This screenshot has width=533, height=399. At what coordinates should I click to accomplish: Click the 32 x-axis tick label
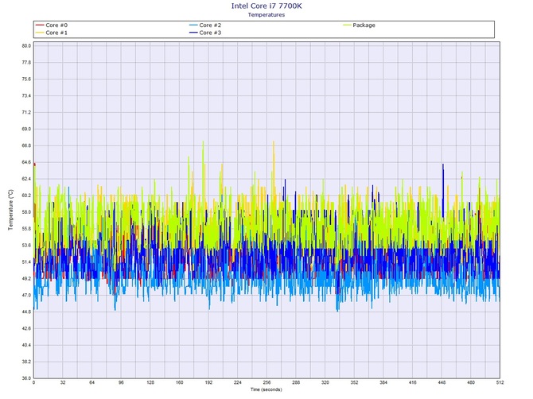point(63,382)
